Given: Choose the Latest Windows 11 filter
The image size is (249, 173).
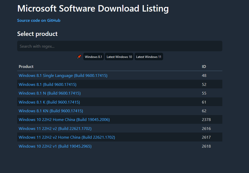Looking at the screenshot, I should point(149,57).
